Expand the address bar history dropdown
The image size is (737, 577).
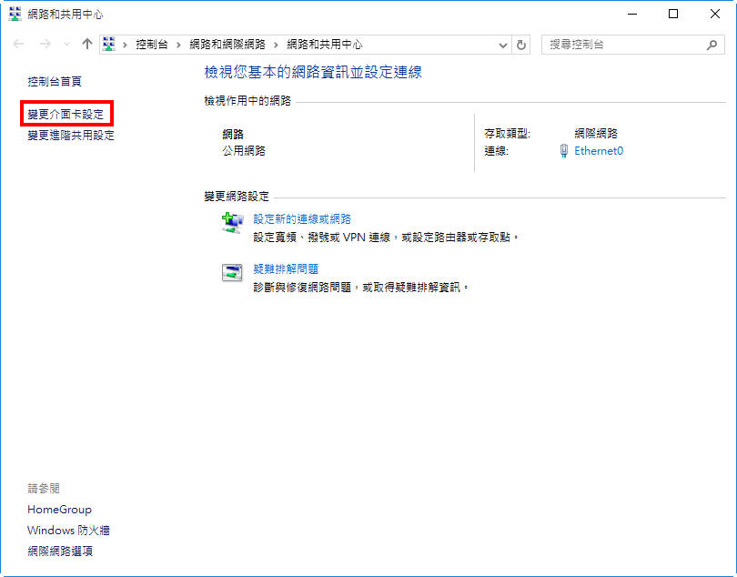point(503,45)
